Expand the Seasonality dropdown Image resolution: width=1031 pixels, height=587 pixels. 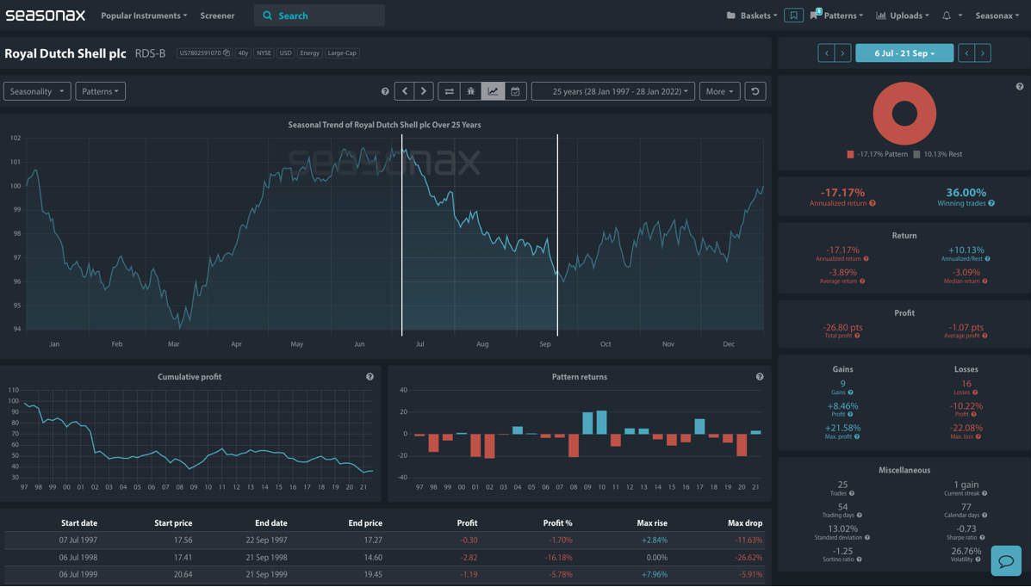click(x=37, y=91)
